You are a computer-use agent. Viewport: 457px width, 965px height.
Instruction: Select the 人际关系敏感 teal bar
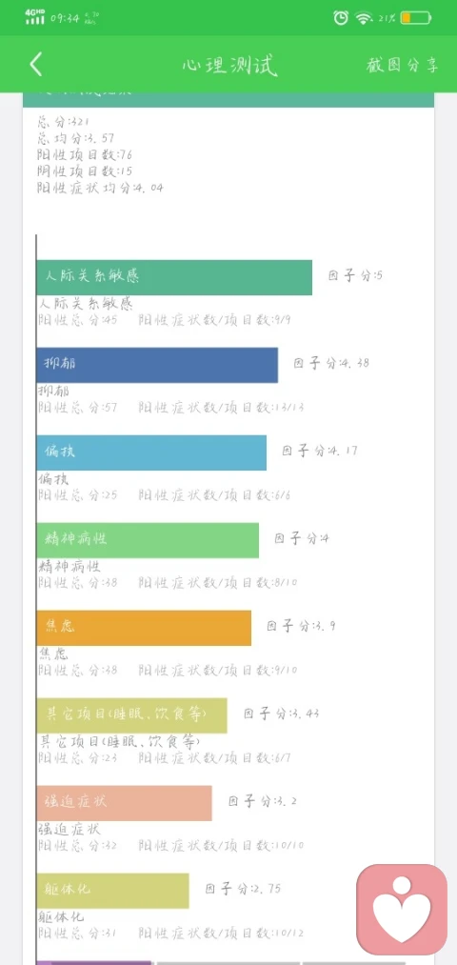coord(174,277)
